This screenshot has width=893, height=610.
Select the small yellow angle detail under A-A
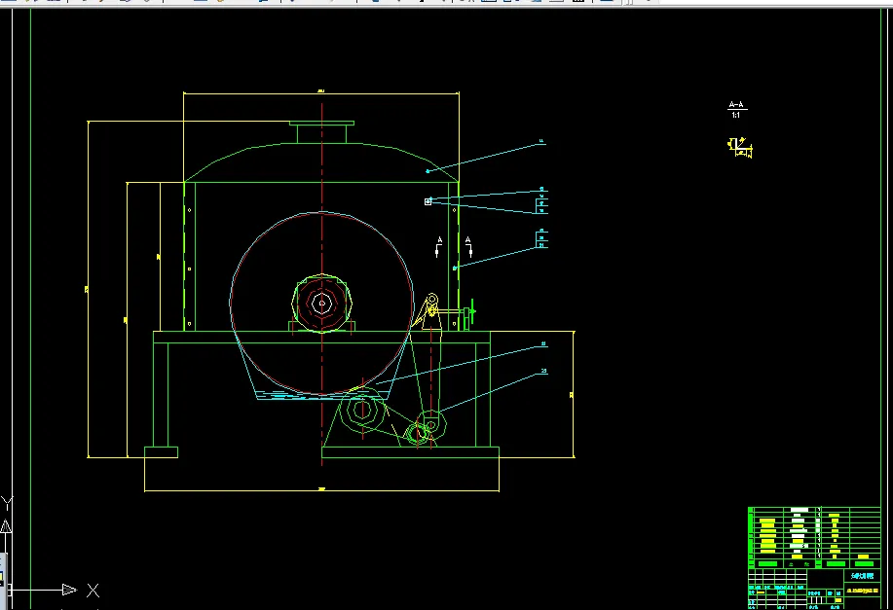point(740,147)
